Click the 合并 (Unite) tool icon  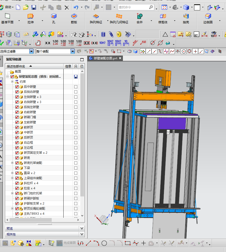(140, 16)
